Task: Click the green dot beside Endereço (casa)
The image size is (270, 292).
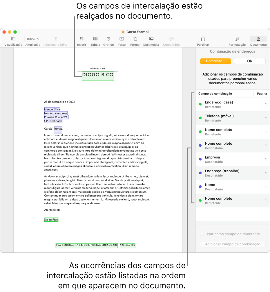Action: (x=200, y=104)
